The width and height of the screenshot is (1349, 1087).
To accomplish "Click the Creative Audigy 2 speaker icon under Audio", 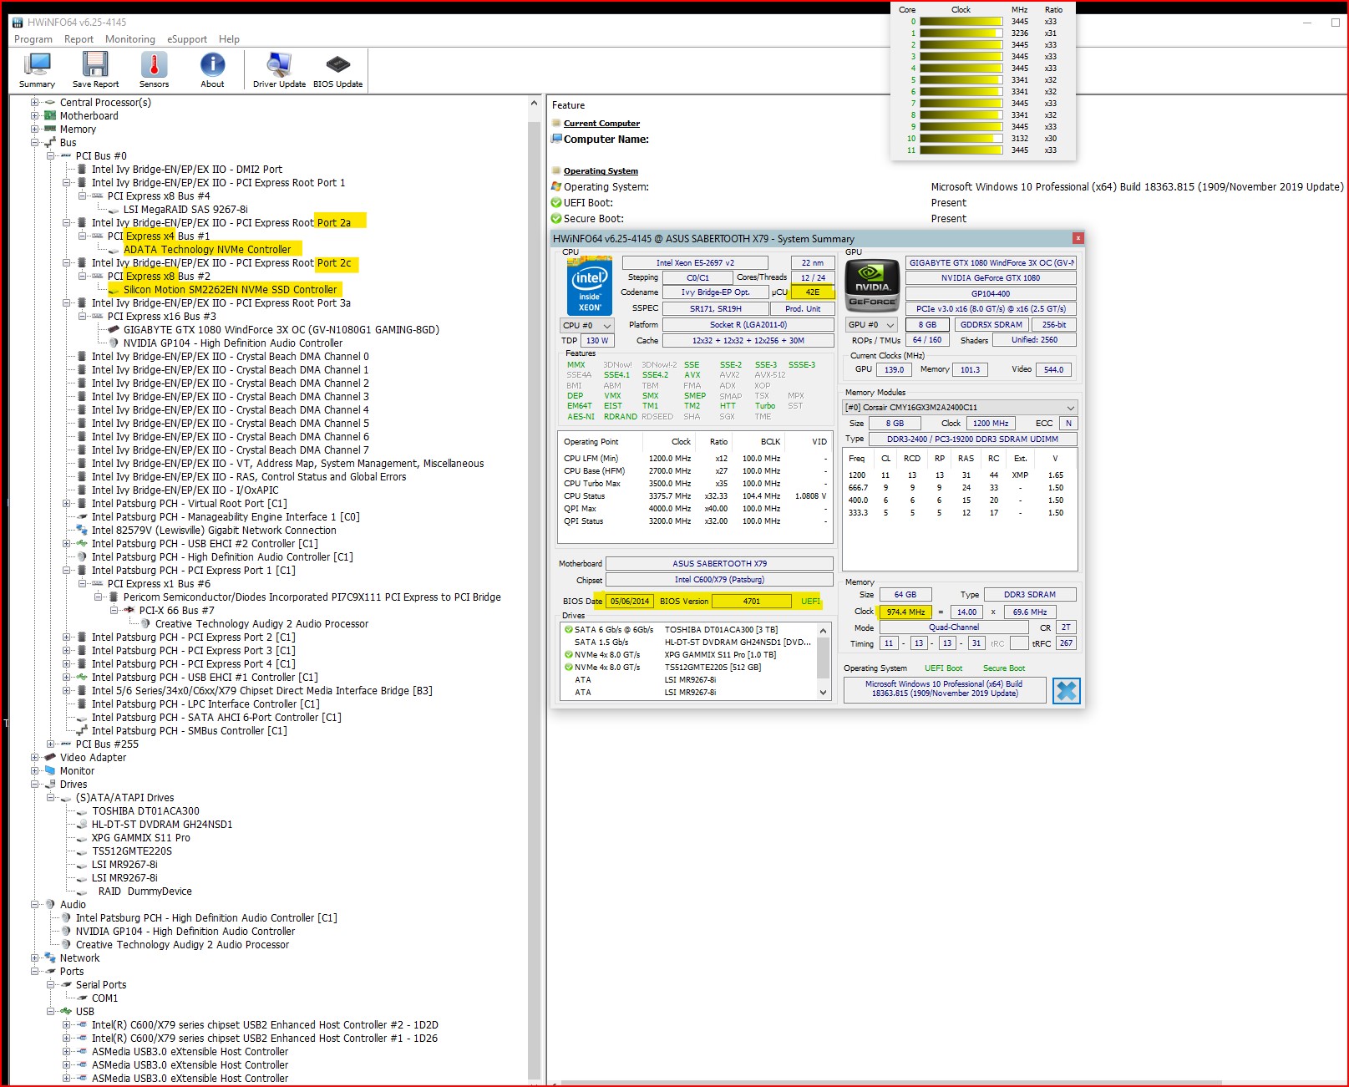I will (66, 945).
